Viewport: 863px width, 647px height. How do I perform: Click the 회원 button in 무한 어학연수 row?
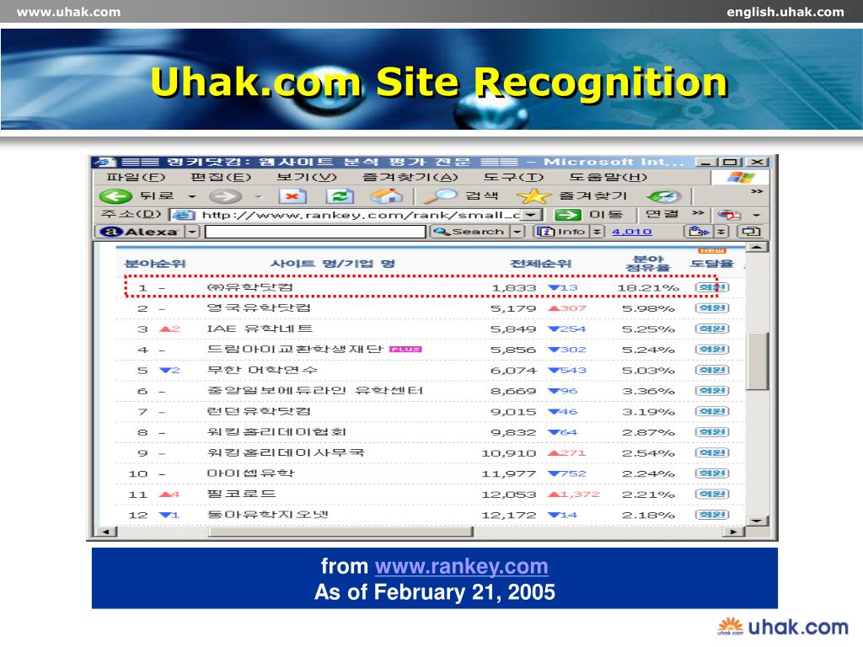click(712, 371)
